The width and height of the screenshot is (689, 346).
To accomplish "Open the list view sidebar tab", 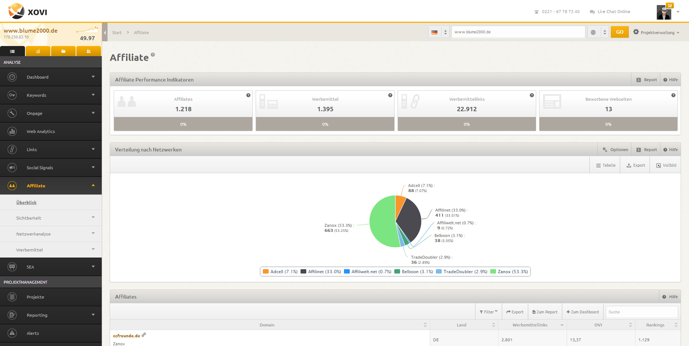I will (x=12, y=51).
